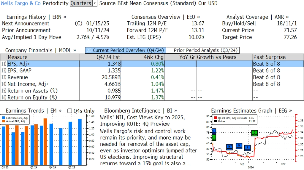Click the blue 5 marker on the estimates graph

point(239,146)
